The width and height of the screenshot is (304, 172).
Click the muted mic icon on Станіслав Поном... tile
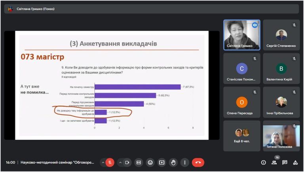click(x=255, y=59)
